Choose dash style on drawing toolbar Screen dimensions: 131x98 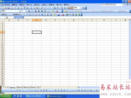(x=70, y=15)
